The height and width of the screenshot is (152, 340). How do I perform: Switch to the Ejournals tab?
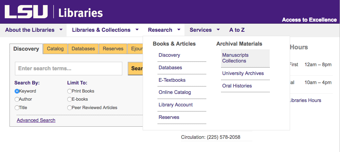click(135, 49)
